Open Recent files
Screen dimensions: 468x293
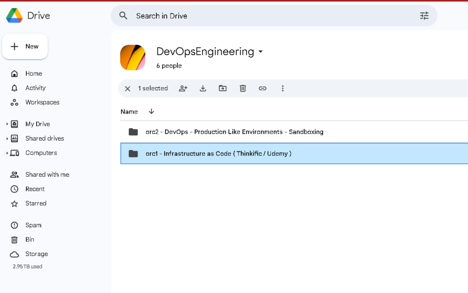click(35, 189)
